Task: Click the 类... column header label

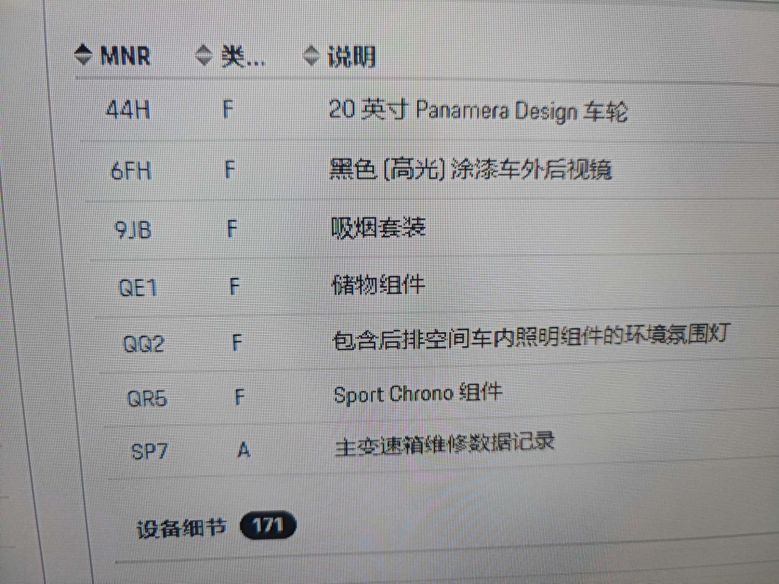Action: 243,57
